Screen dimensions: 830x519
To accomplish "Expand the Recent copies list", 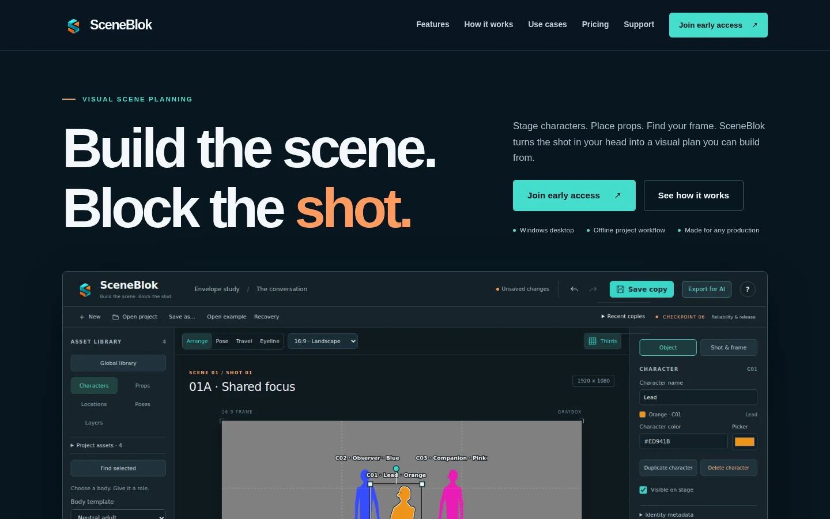I will (623, 317).
